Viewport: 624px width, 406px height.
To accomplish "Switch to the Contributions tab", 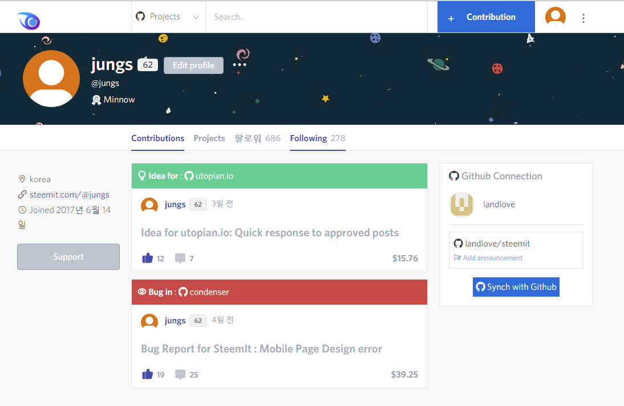I will (x=157, y=138).
